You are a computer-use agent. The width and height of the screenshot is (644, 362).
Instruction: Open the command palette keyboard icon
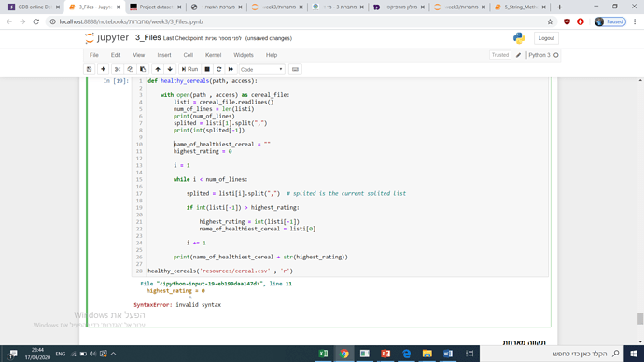(x=295, y=69)
